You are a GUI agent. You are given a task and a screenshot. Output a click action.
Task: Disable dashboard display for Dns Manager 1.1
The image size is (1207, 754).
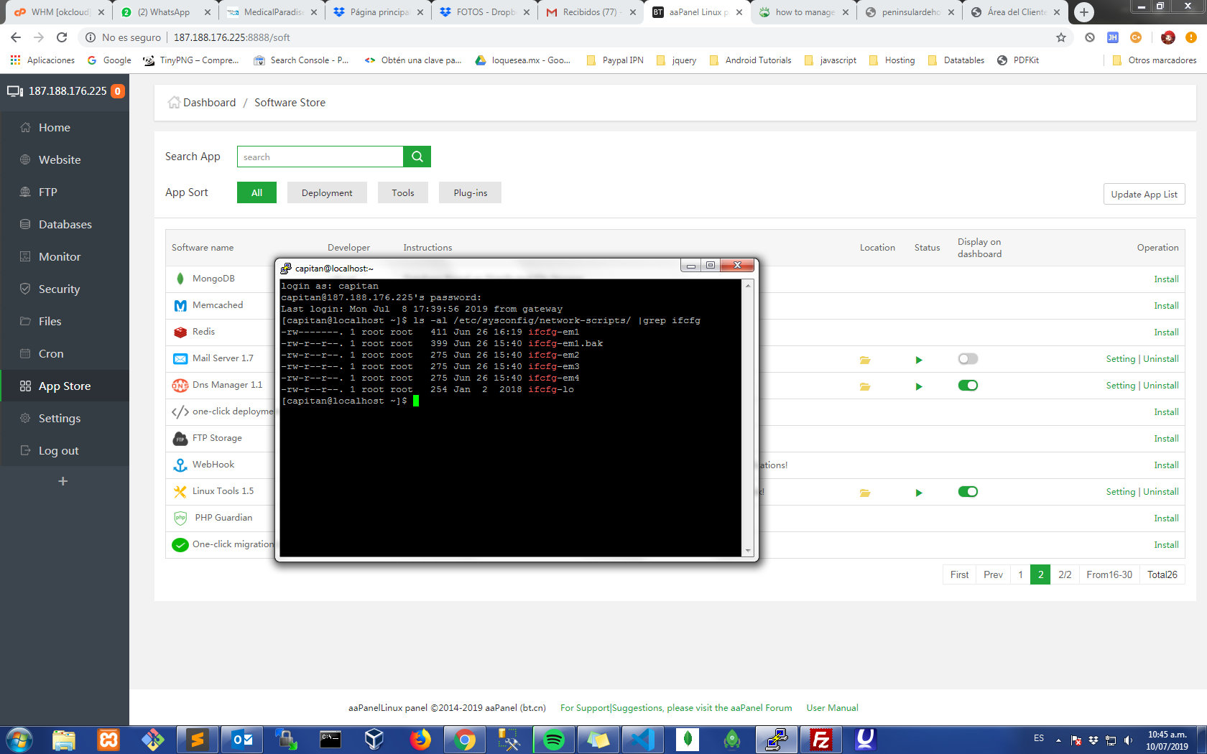tap(968, 385)
